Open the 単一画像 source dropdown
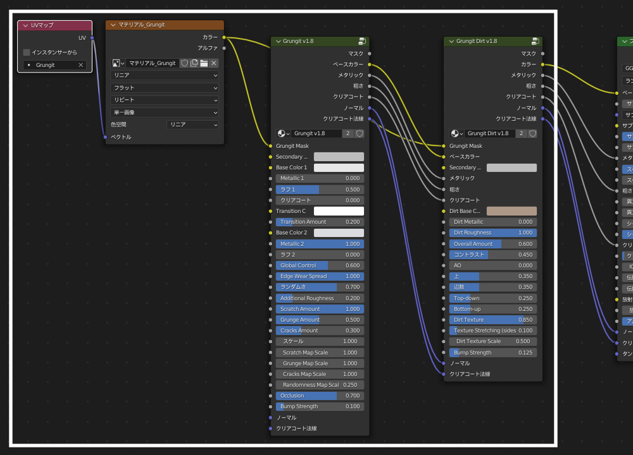Viewport: 633px width, 455px height. click(165, 112)
